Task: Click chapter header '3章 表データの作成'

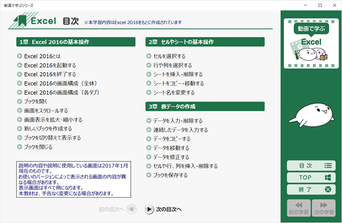Action: (205, 106)
